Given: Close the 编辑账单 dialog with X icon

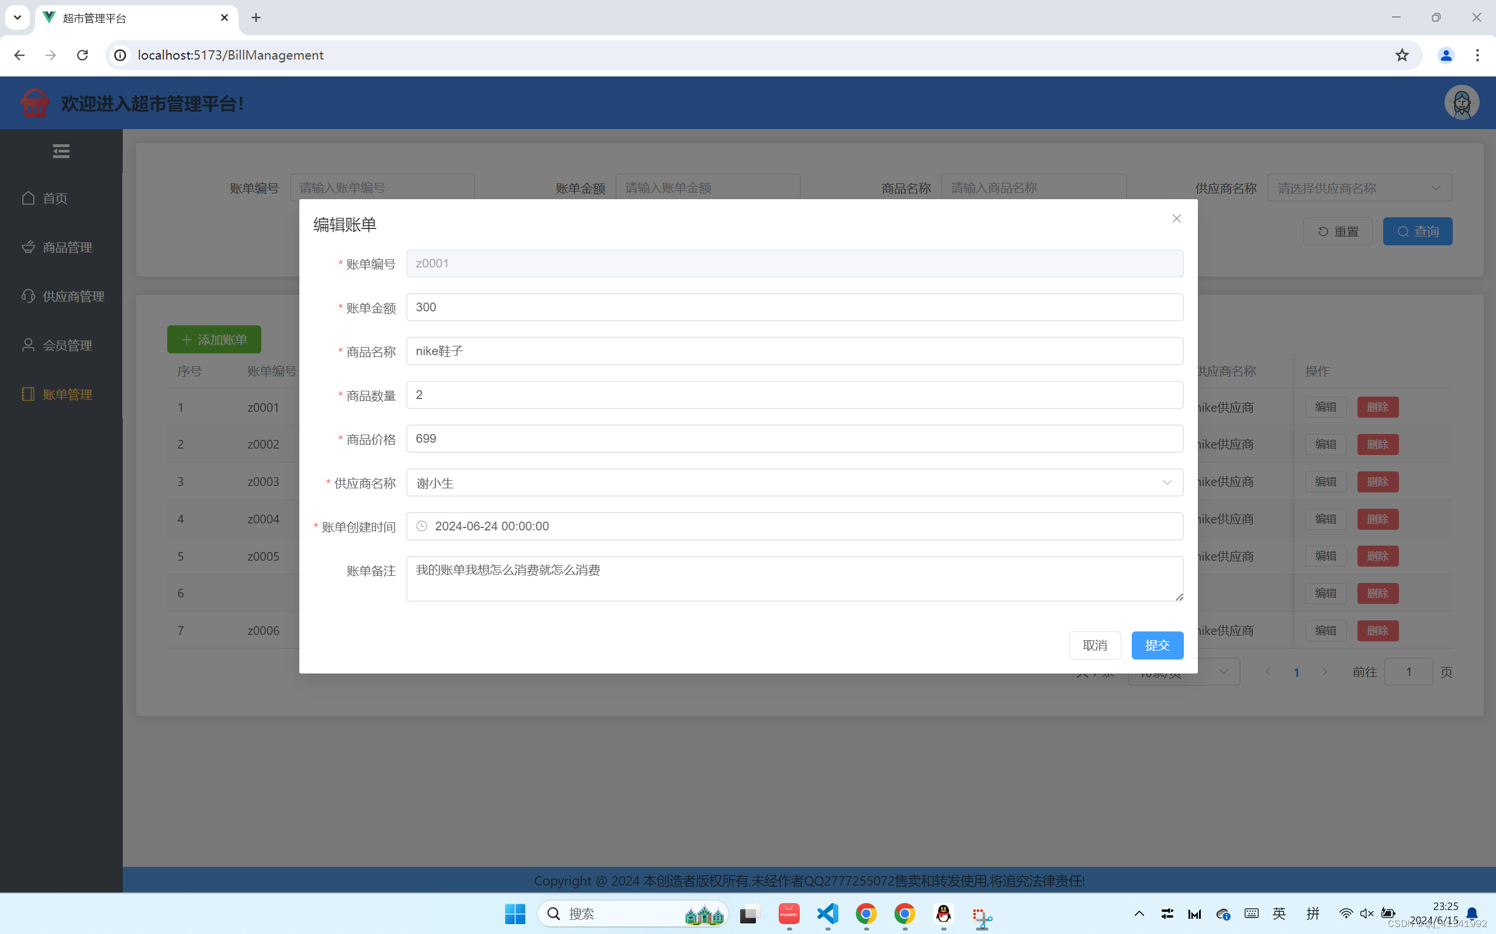Looking at the screenshot, I should click(x=1176, y=218).
